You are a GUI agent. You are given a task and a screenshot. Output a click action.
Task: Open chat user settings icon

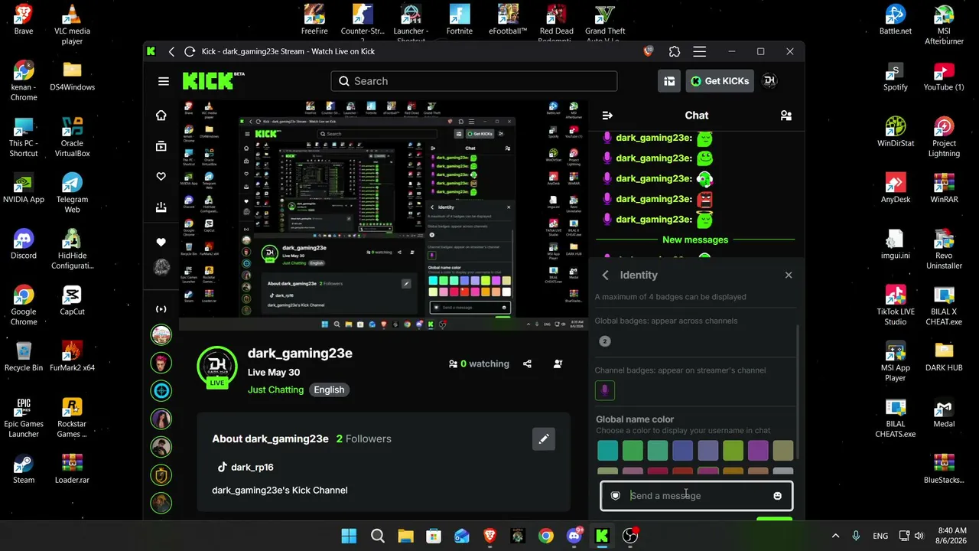coord(785,116)
